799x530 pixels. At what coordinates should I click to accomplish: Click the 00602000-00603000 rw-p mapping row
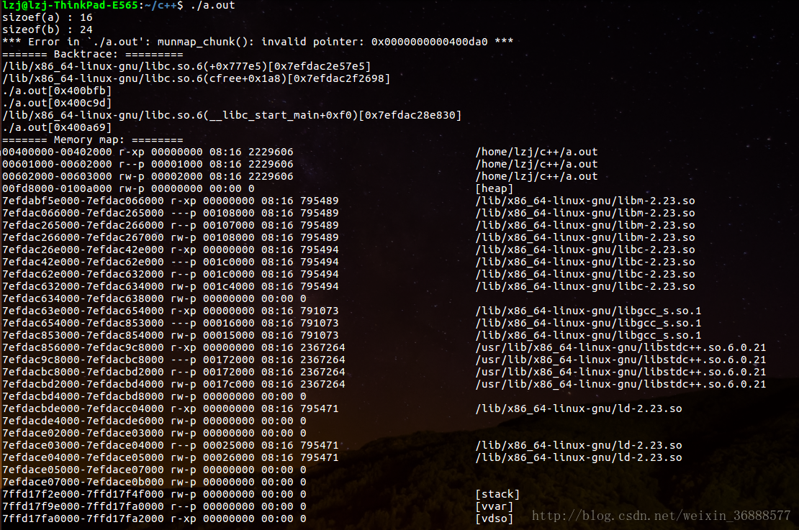299,177
